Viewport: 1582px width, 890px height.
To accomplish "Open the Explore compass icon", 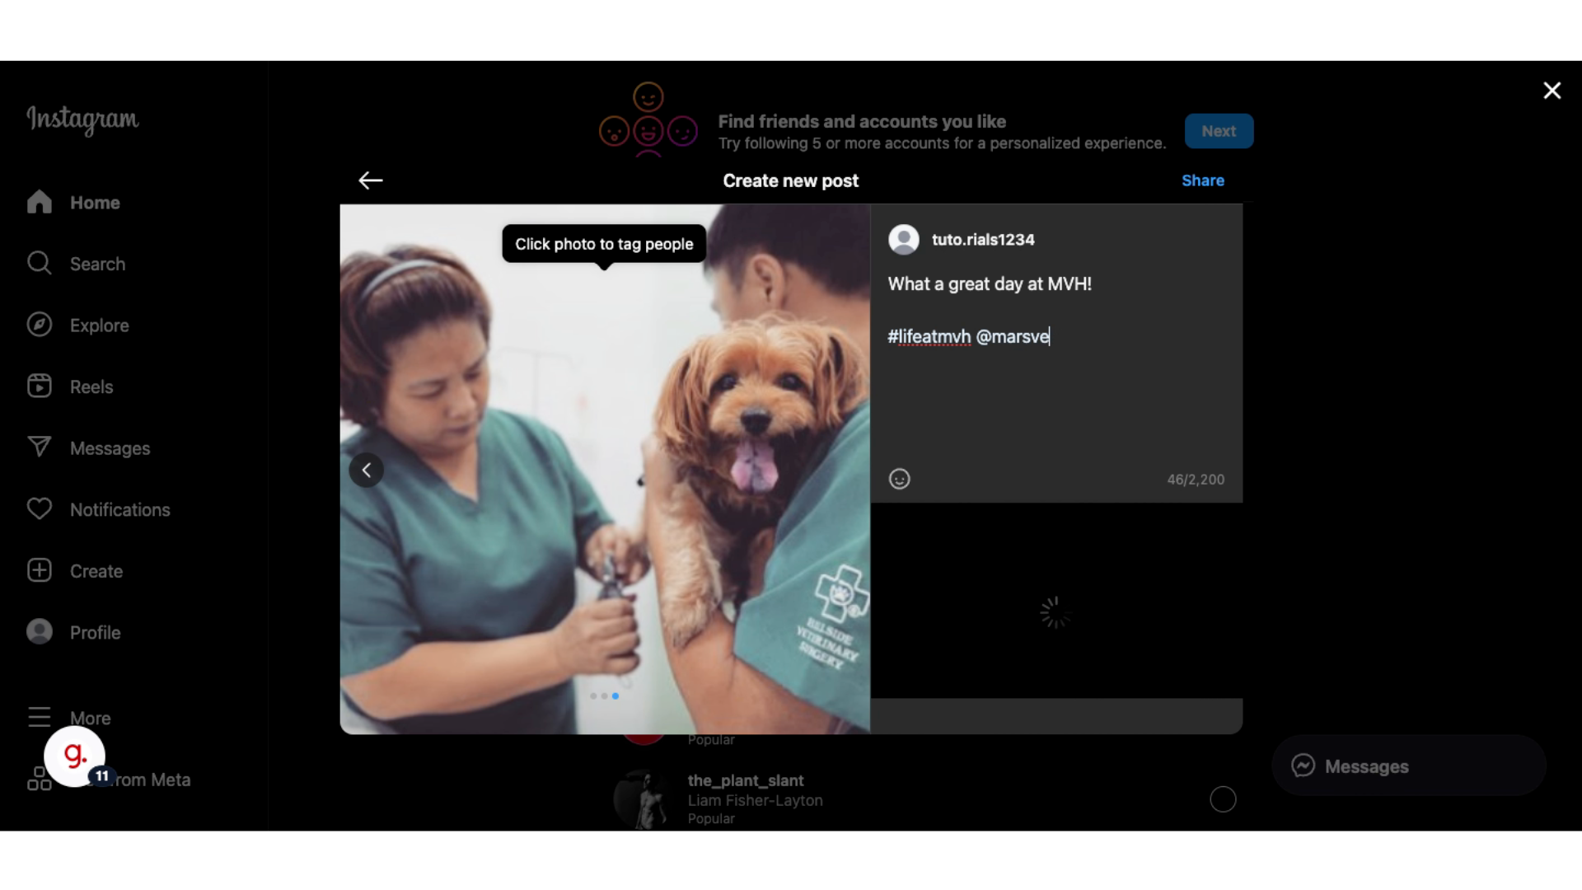I will (x=39, y=325).
